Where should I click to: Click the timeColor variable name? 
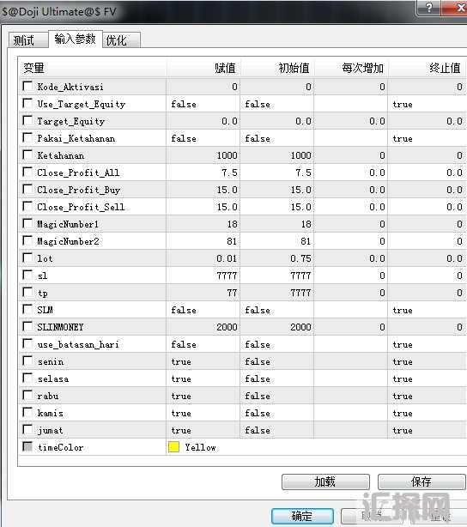tap(60, 447)
